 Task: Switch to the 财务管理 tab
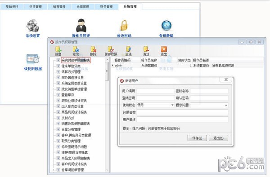(106, 7)
